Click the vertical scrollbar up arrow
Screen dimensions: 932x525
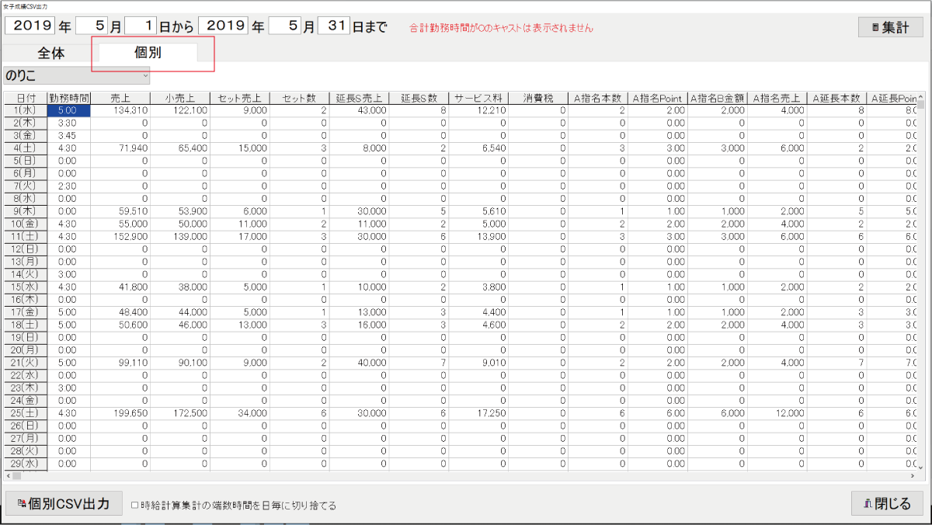(x=920, y=97)
